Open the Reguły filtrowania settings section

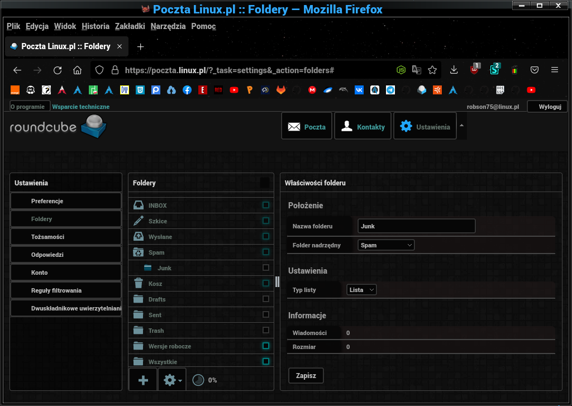click(x=66, y=290)
